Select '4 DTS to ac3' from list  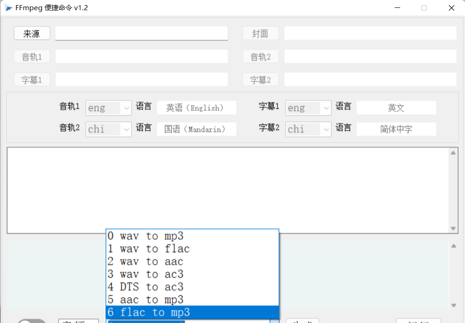click(193, 287)
